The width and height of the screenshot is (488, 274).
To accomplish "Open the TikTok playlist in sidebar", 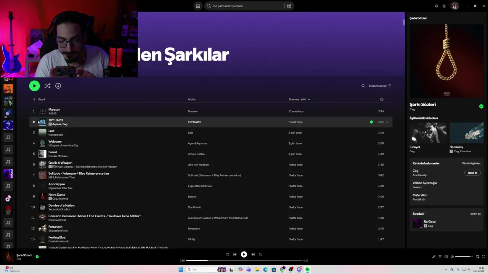I will tap(8, 198).
